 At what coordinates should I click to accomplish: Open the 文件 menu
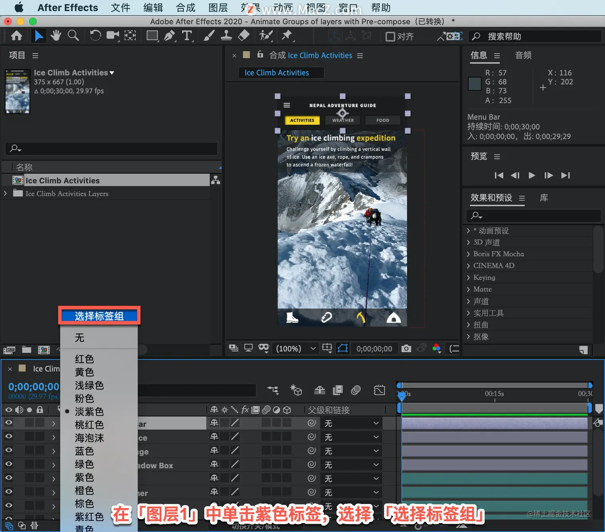(120, 8)
